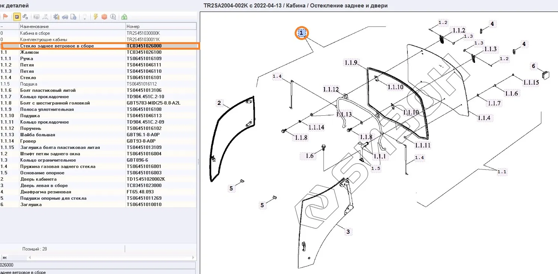
Task: Jump to last record navigation button
Action: point(5,258)
